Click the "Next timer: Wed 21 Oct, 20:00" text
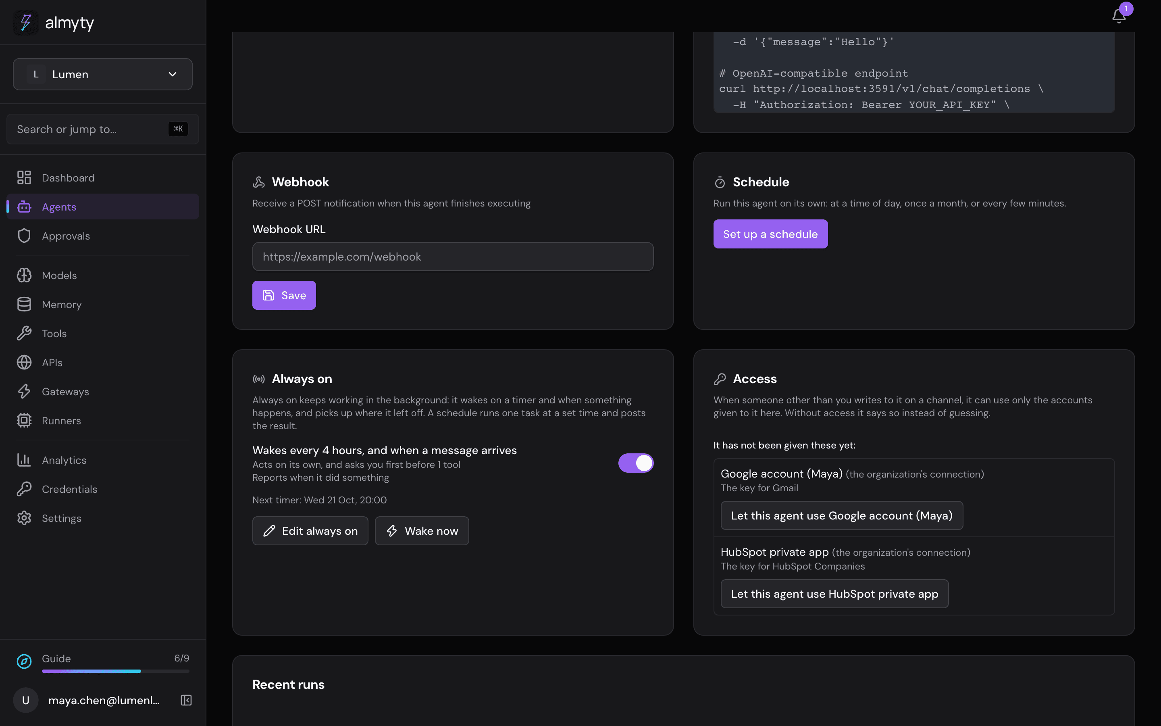Viewport: 1161px width, 726px height. click(320, 500)
